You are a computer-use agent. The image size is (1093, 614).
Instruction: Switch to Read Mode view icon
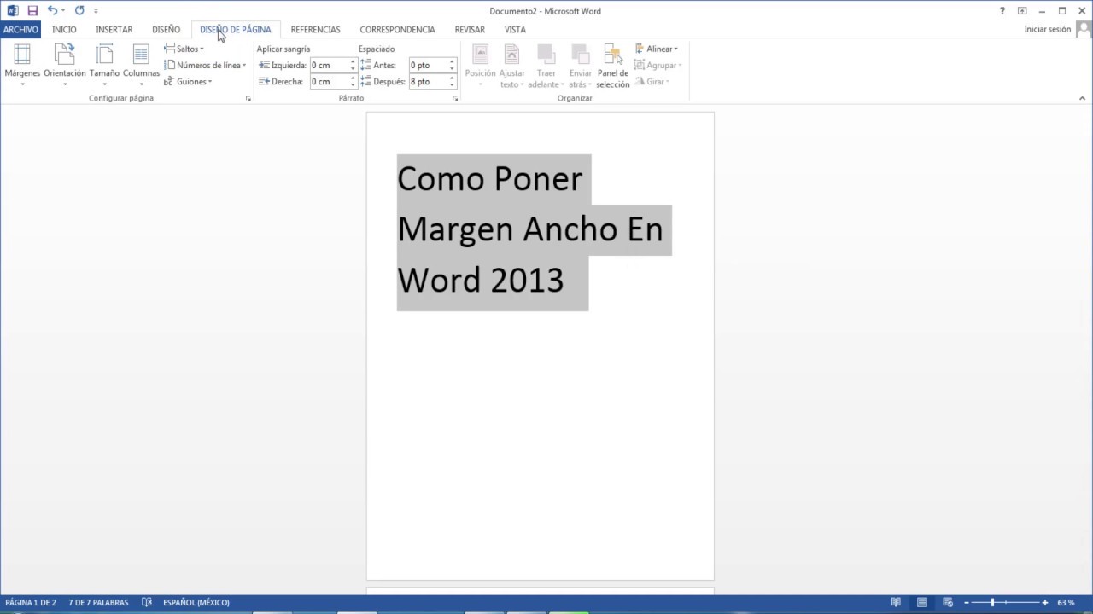click(x=896, y=602)
